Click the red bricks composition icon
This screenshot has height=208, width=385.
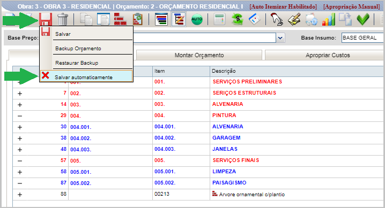[x=120, y=19]
